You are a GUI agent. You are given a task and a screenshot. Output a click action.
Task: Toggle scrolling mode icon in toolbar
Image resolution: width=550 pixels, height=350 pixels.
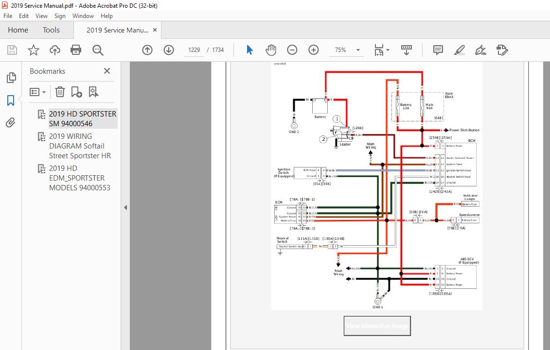coord(406,50)
